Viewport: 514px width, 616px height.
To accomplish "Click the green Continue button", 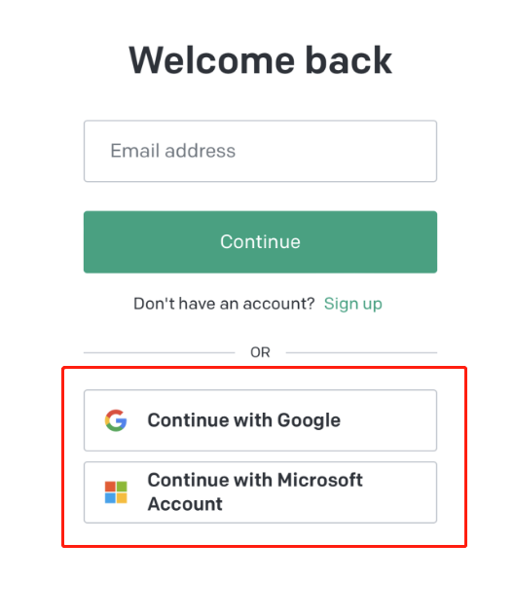I will [x=260, y=242].
